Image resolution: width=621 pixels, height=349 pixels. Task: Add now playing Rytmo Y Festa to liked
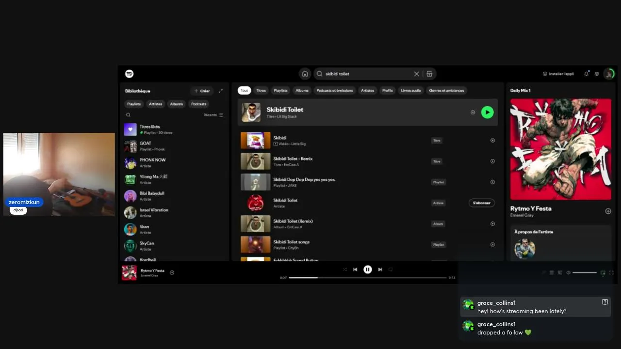172,272
